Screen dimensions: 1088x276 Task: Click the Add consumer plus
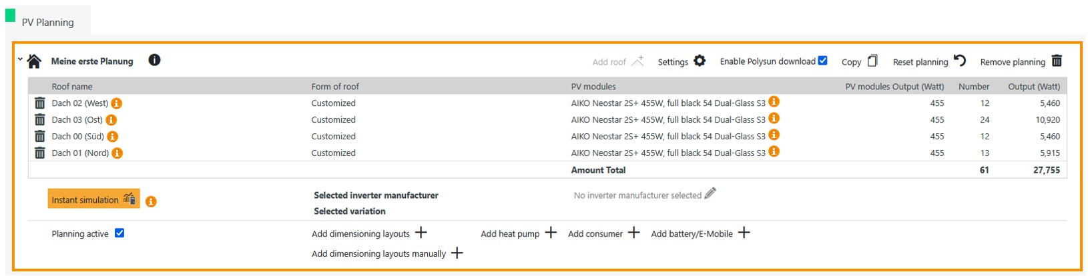click(x=633, y=233)
